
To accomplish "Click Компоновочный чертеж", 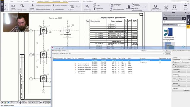I will [x=43, y=9].
